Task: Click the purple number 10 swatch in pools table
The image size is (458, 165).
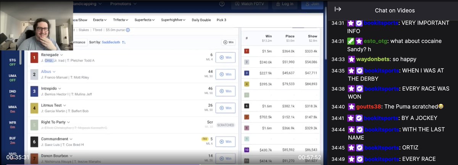Action: pos(247,150)
